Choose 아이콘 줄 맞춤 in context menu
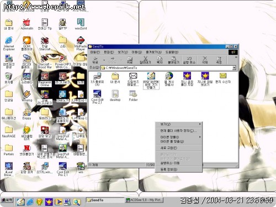This screenshot has height=207, width=276. coord(179,141)
